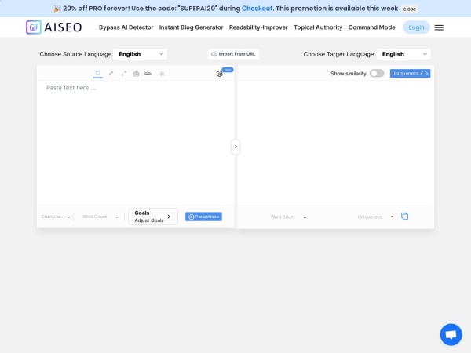Go to Instant Blog Generator
This screenshot has height=353, width=471.
click(191, 27)
